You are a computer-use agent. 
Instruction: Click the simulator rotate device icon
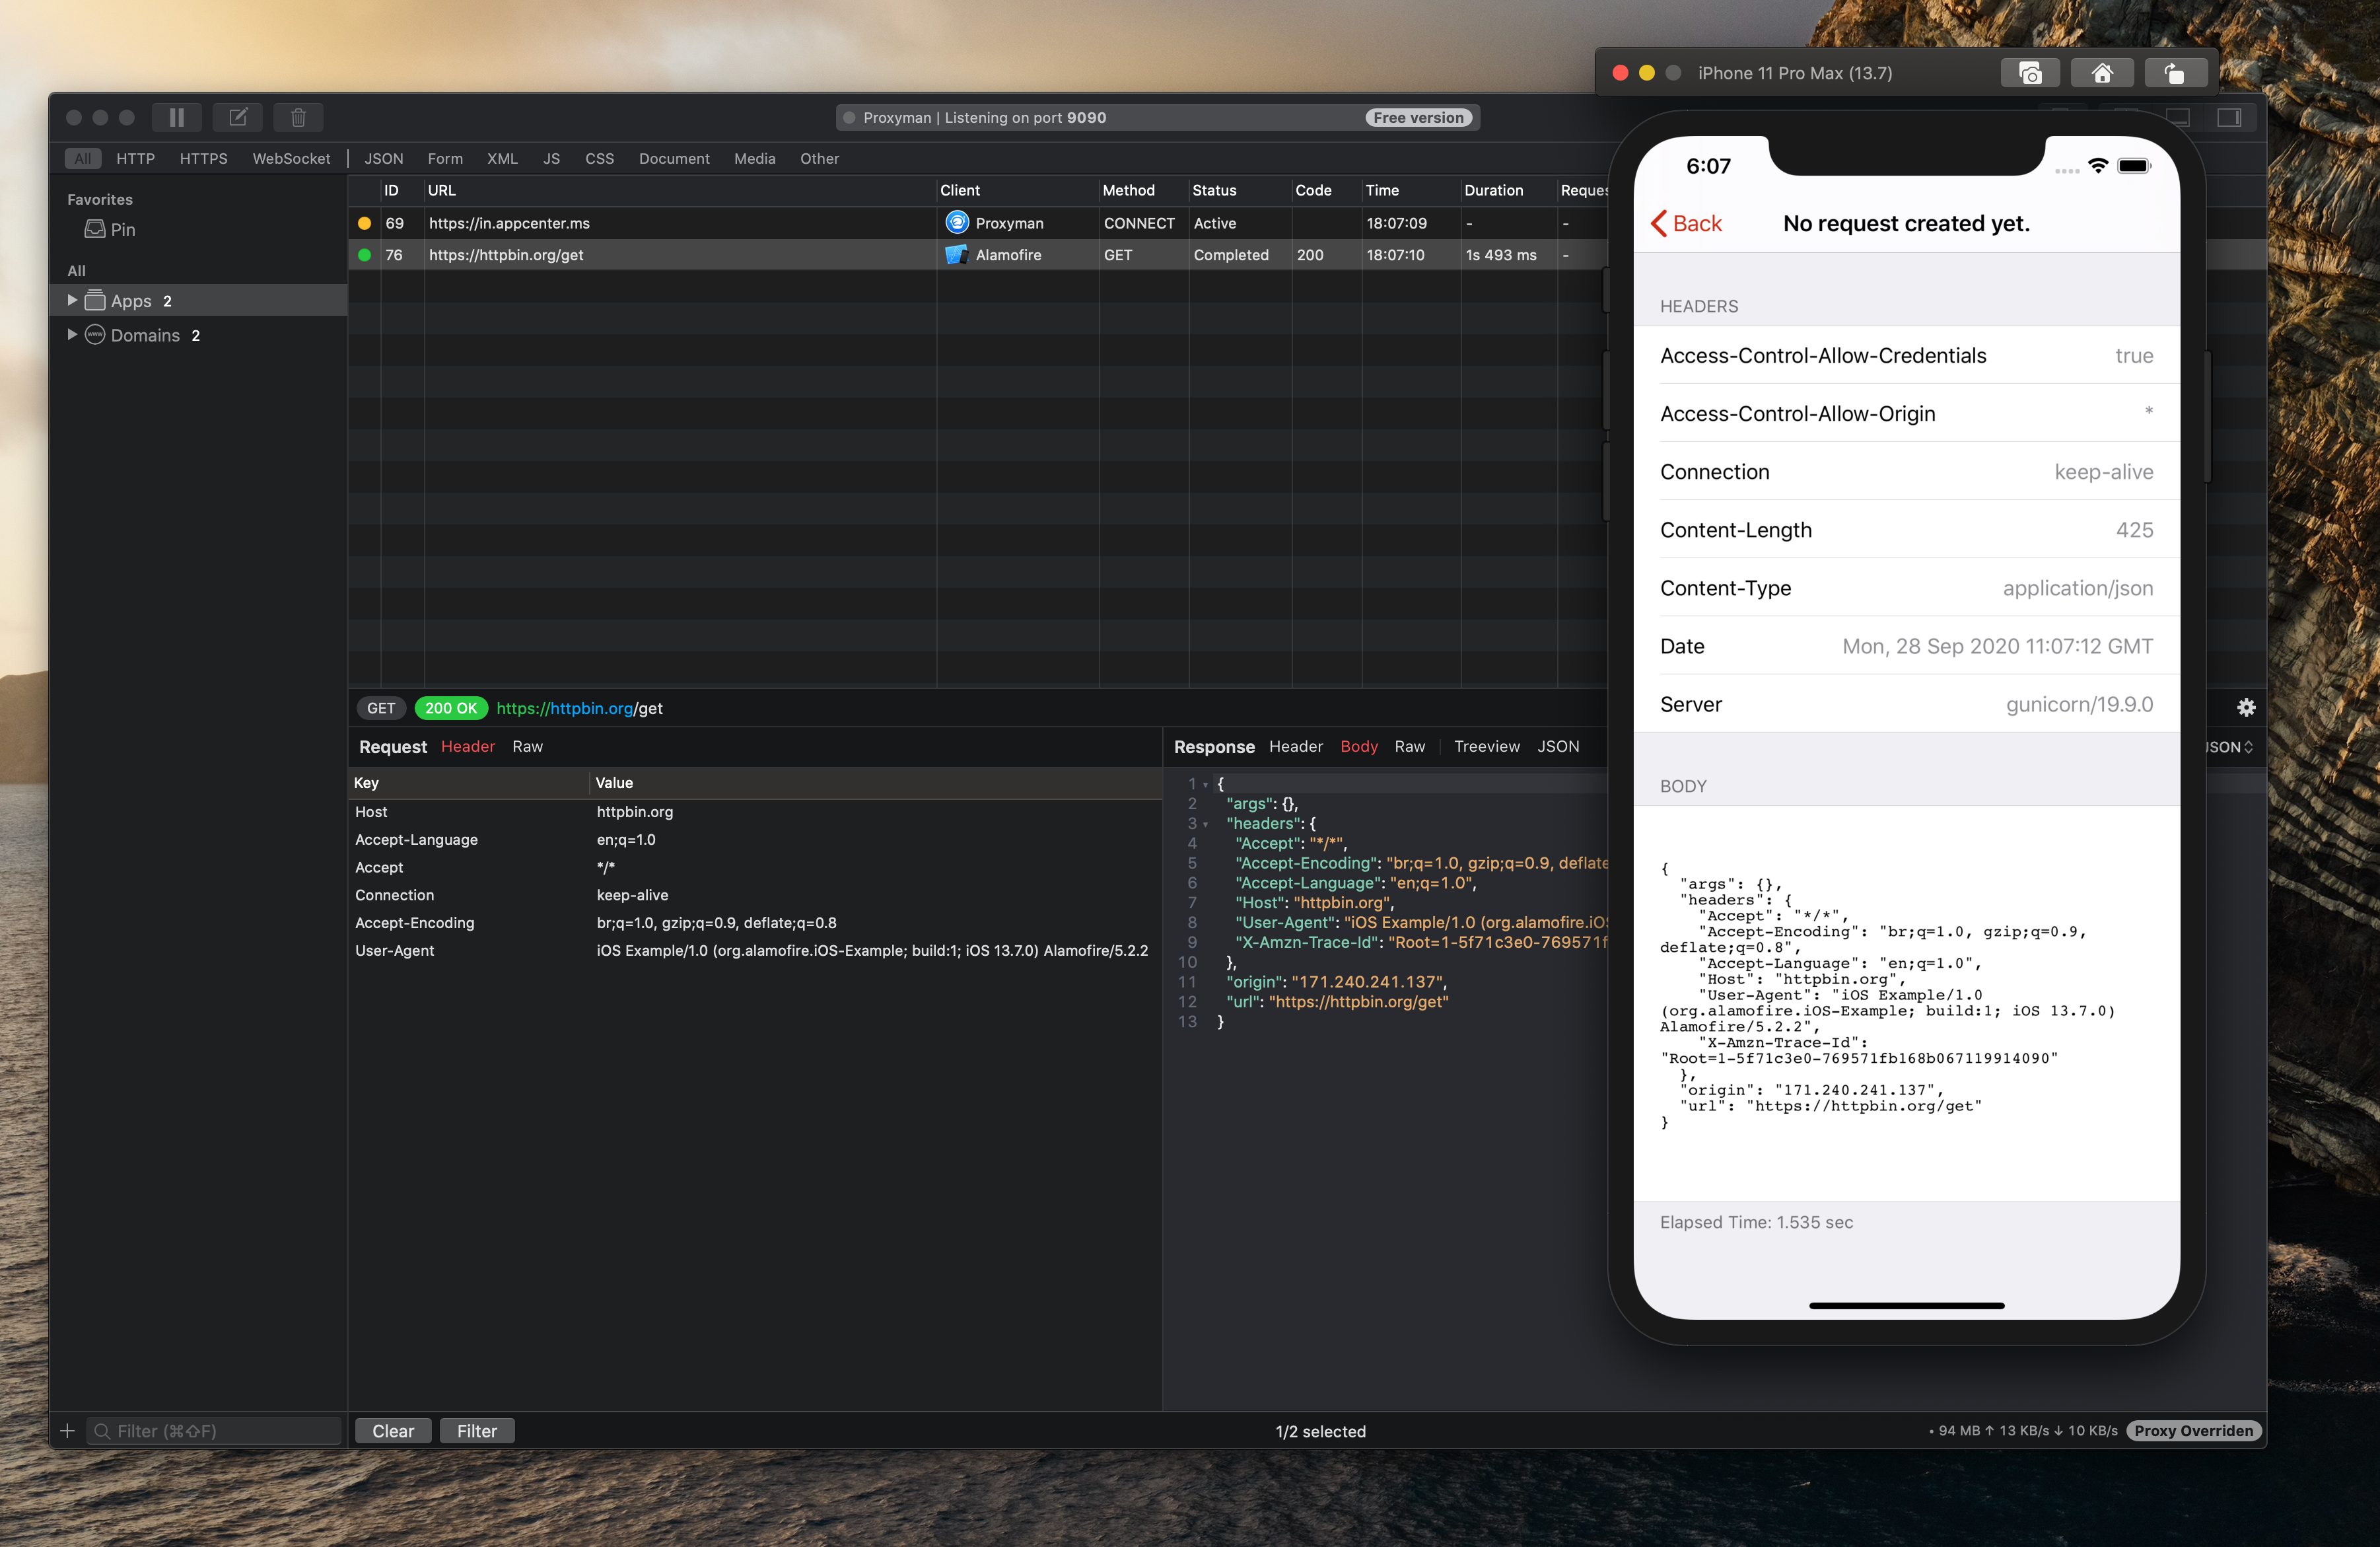click(2174, 73)
